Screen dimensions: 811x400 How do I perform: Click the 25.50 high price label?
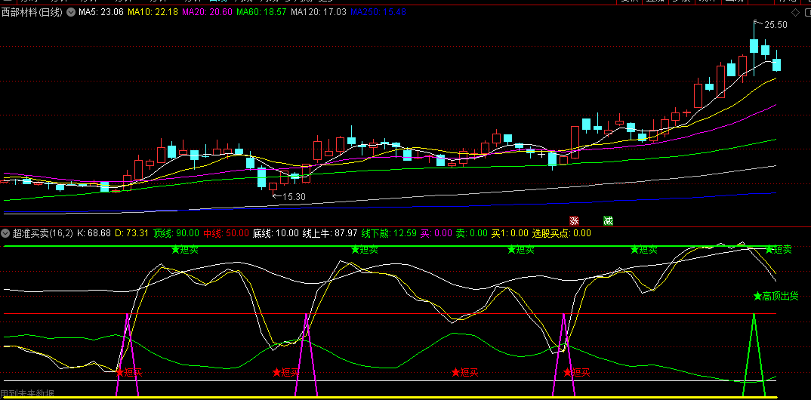[776, 25]
